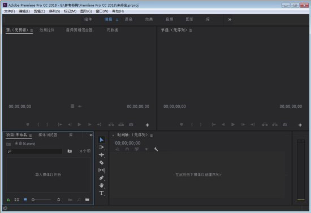The width and height of the screenshot is (311, 213).
Task: Select the Ripple Edit tool
Action: pyautogui.click(x=101, y=155)
